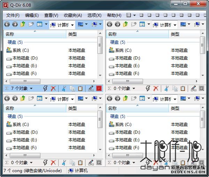Open the 文件(F) menu
Viewport: 209px width, 177px height.
[x=13, y=15]
